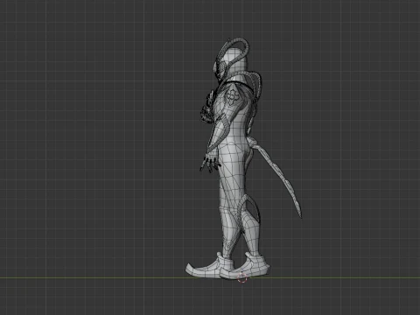Click the pointed front shoe of the model

[209, 267]
